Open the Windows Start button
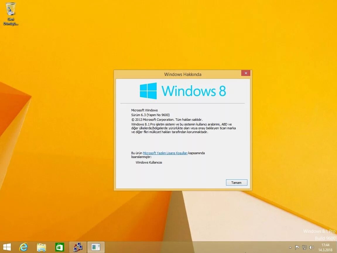This screenshot has height=253, width=337. point(7,247)
